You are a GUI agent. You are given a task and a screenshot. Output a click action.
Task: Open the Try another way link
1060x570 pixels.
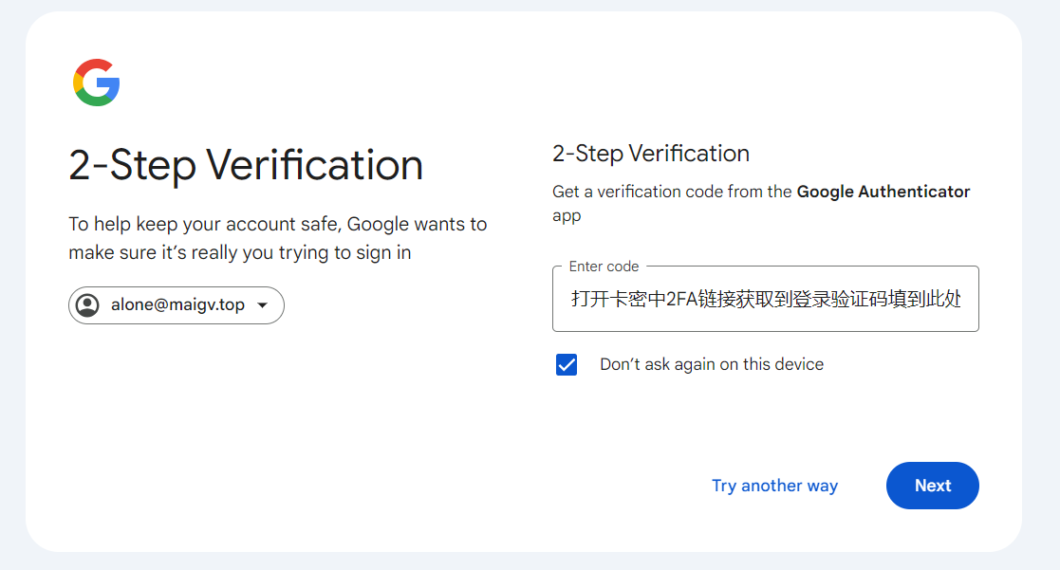point(774,486)
